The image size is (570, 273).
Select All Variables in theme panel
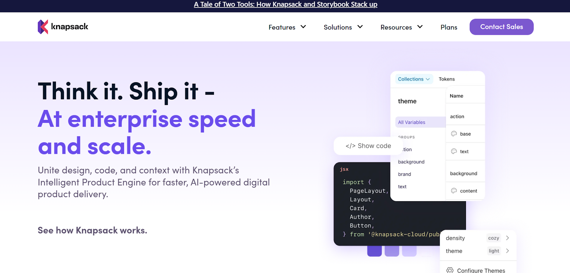pyautogui.click(x=411, y=122)
